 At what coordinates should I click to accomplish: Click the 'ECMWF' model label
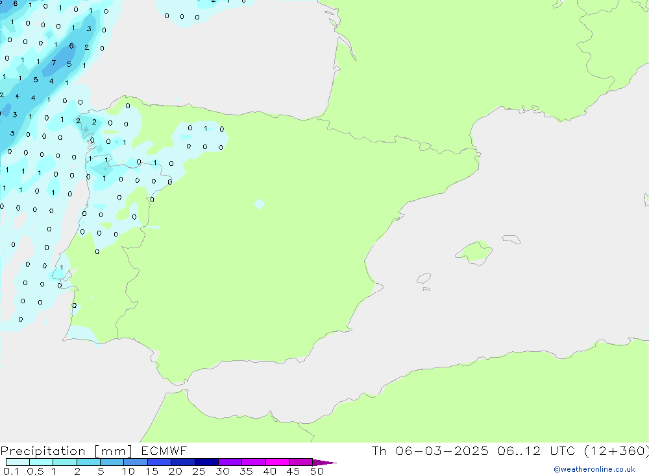tap(164, 450)
